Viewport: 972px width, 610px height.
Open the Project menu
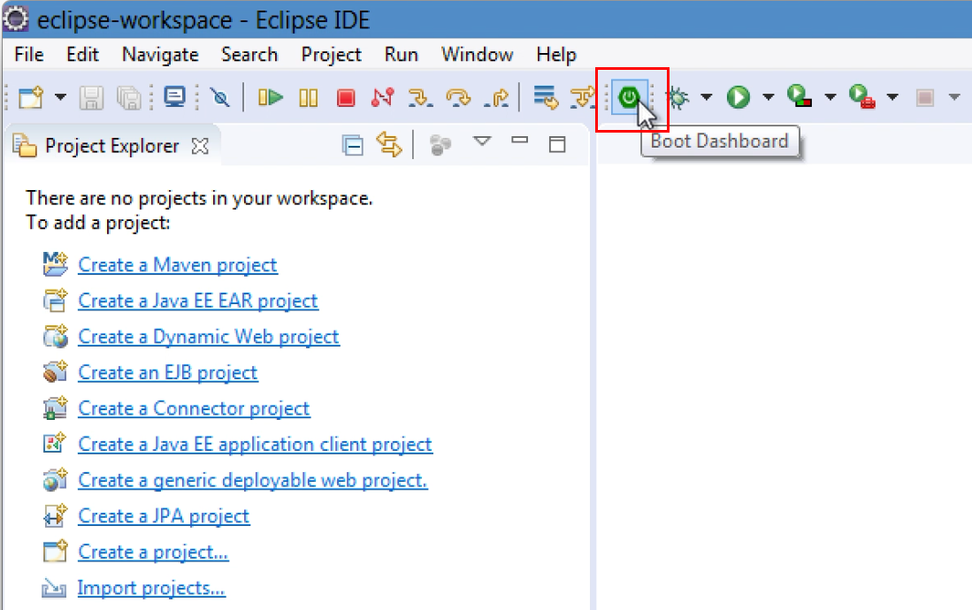pos(331,55)
